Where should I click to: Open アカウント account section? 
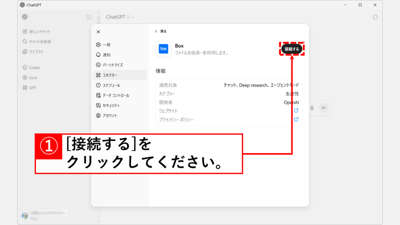[x=120, y=116]
